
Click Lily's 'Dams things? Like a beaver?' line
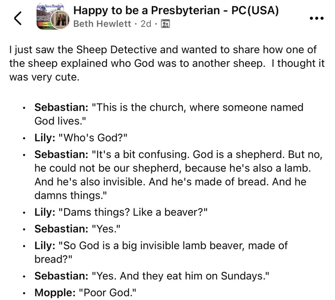(x=121, y=212)
